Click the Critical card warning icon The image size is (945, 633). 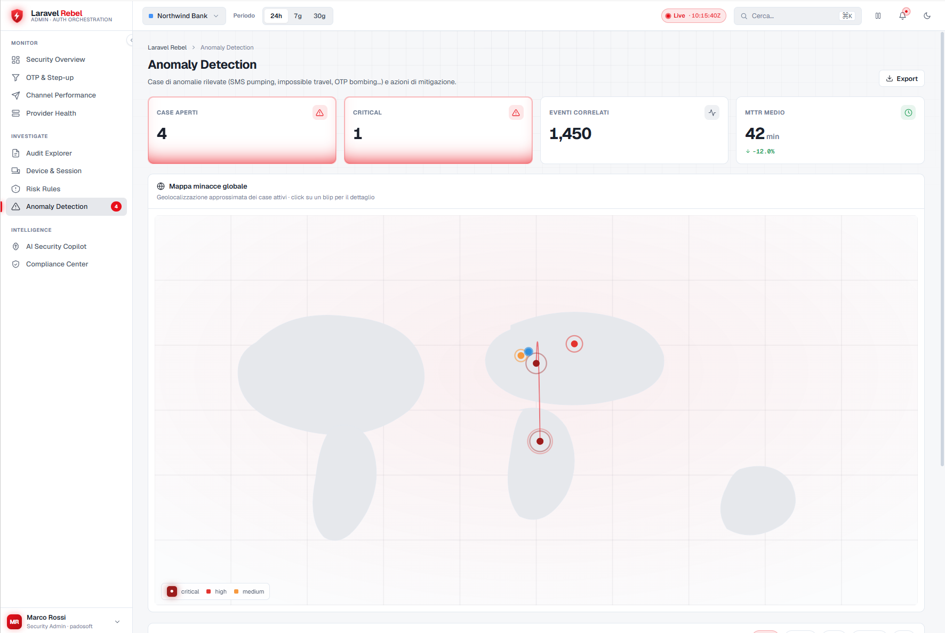(x=516, y=112)
